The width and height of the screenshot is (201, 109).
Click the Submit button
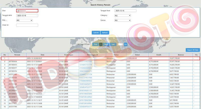click(96, 33)
